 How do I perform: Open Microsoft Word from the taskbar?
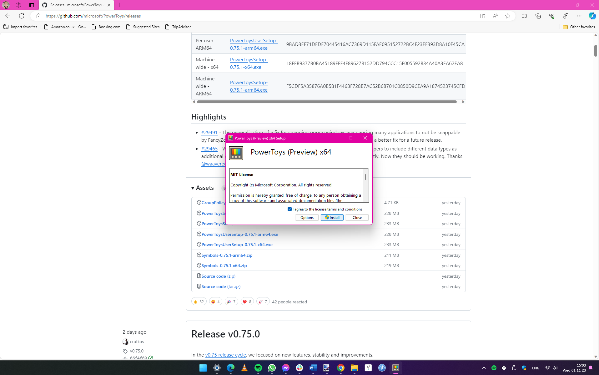coord(313,368)
